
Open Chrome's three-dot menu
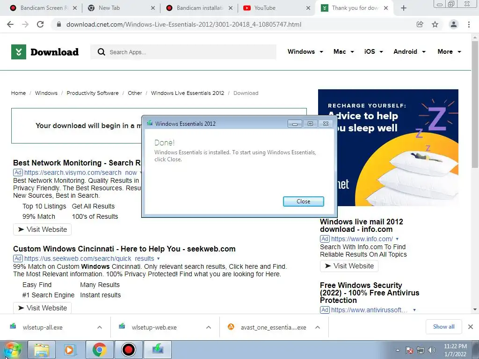(x=469, y=24)
